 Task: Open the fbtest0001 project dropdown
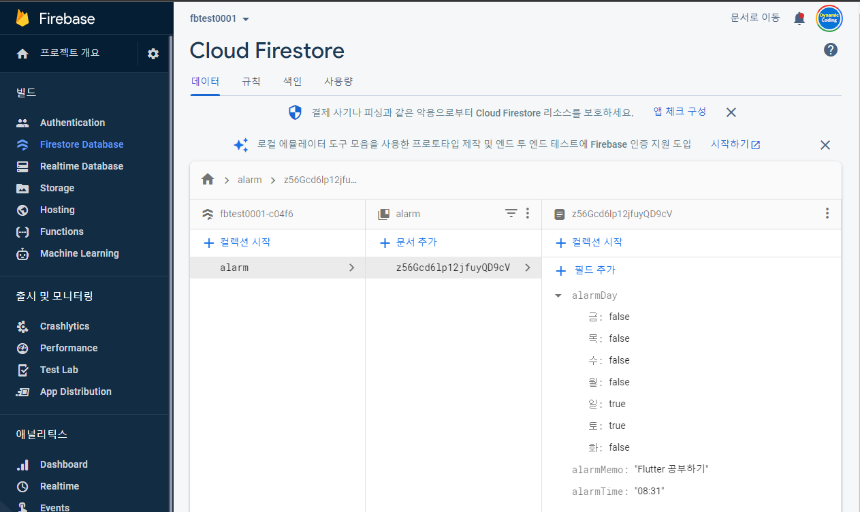tap(220, 18)
